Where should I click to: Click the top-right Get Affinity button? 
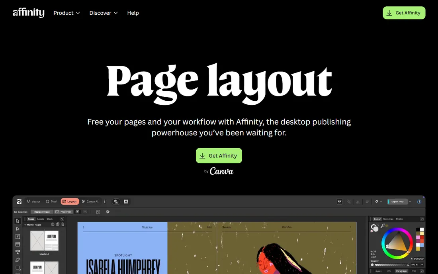coord(404,13)
